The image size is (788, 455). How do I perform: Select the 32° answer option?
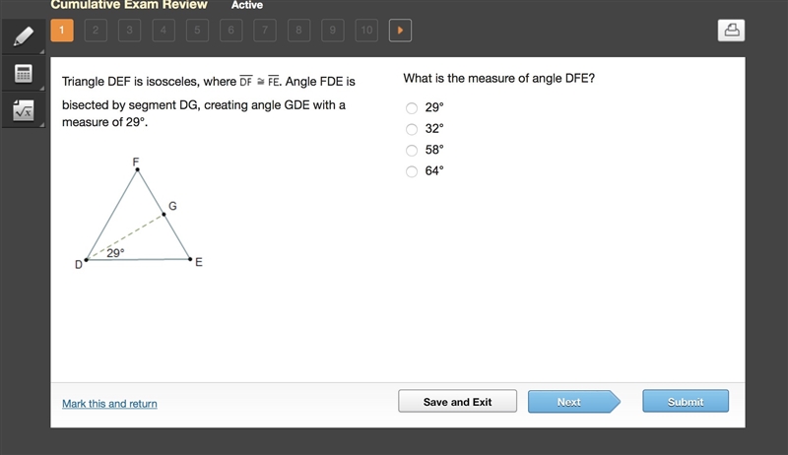tap(412, 129)
